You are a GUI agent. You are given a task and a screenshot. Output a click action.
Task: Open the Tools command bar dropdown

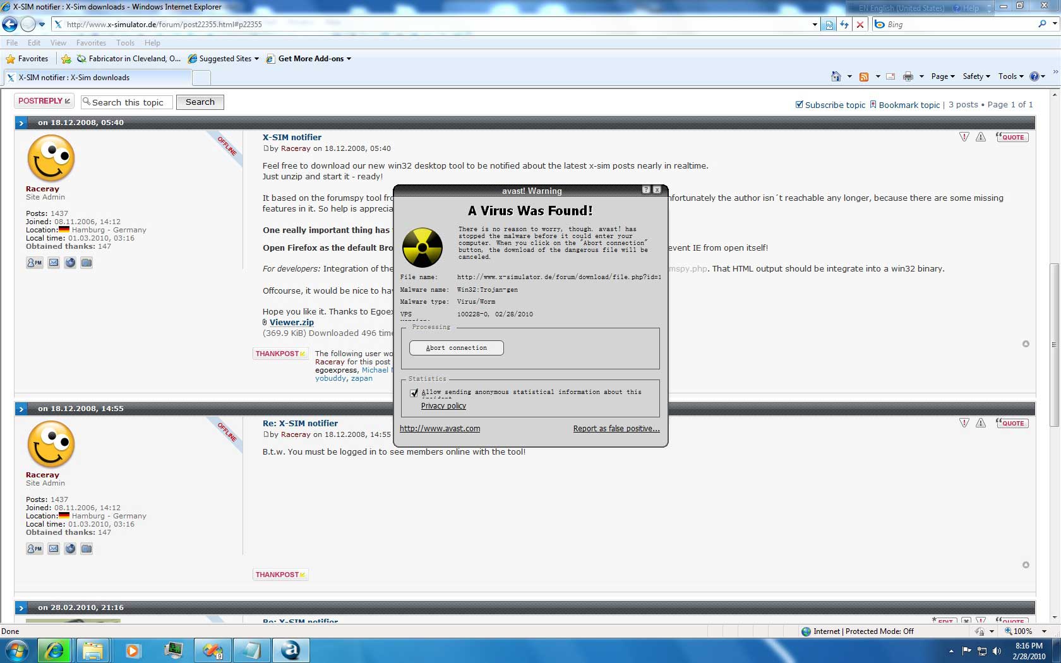click(x=1010, y=76)
